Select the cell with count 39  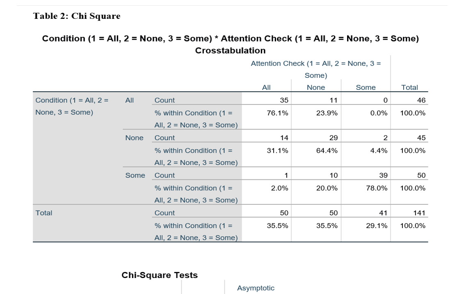click(383, 175)
